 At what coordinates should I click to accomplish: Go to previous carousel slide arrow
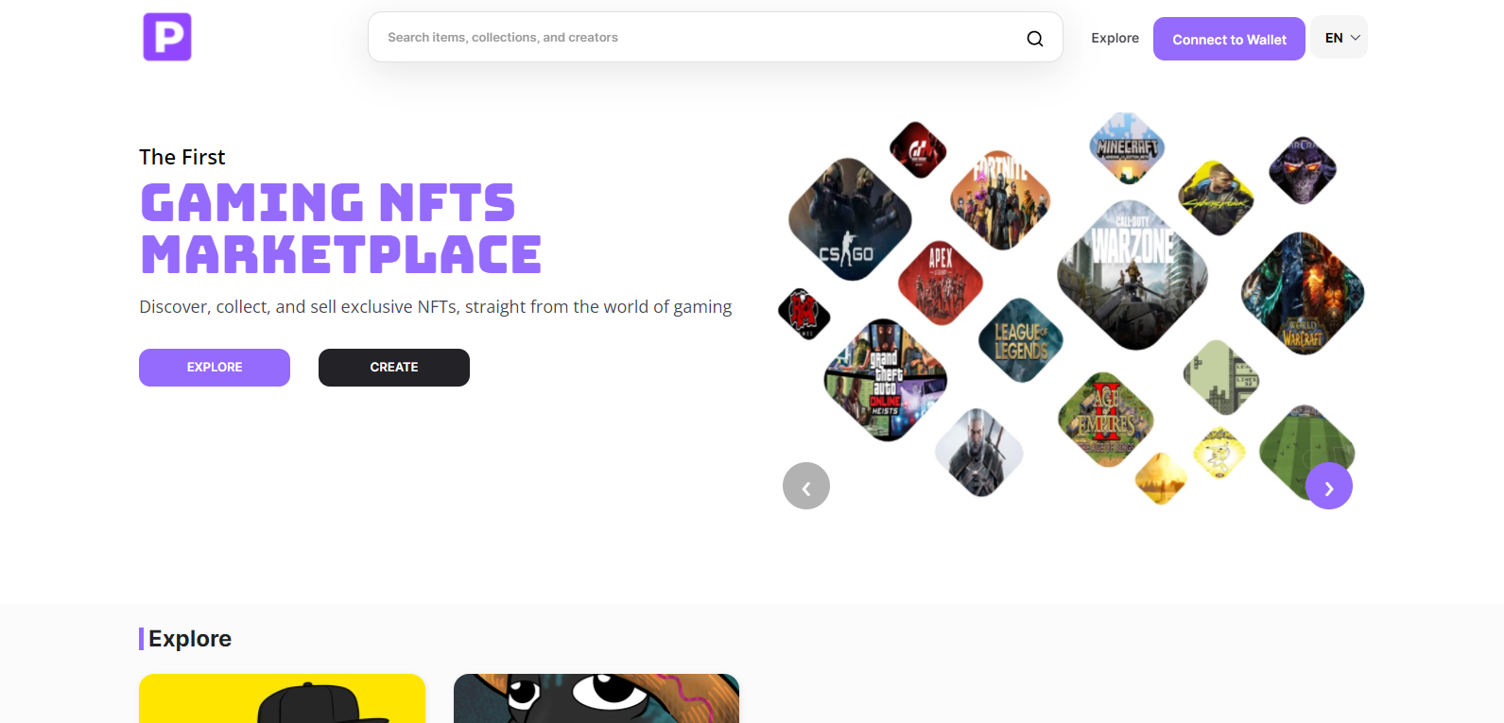(x=806, y=486)
